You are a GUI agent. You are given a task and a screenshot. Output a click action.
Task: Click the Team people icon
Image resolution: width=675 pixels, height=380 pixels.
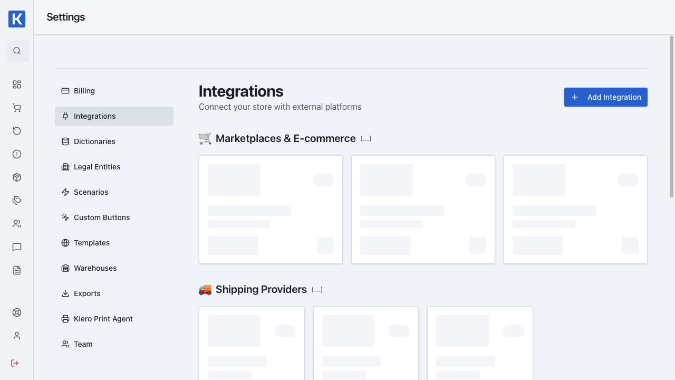point(65,344)
